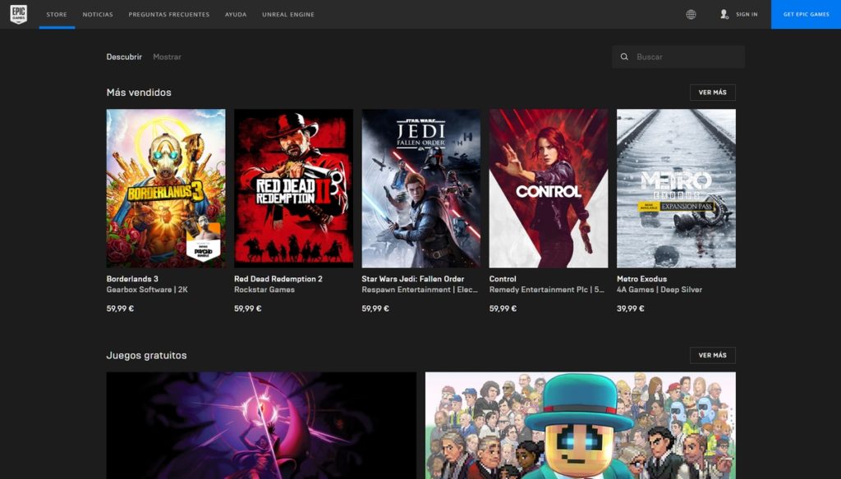This screenshot has height=479, width=841.
Task: Select the Descubrir tab
Action: pyautogui.click(x=124, y=57)
